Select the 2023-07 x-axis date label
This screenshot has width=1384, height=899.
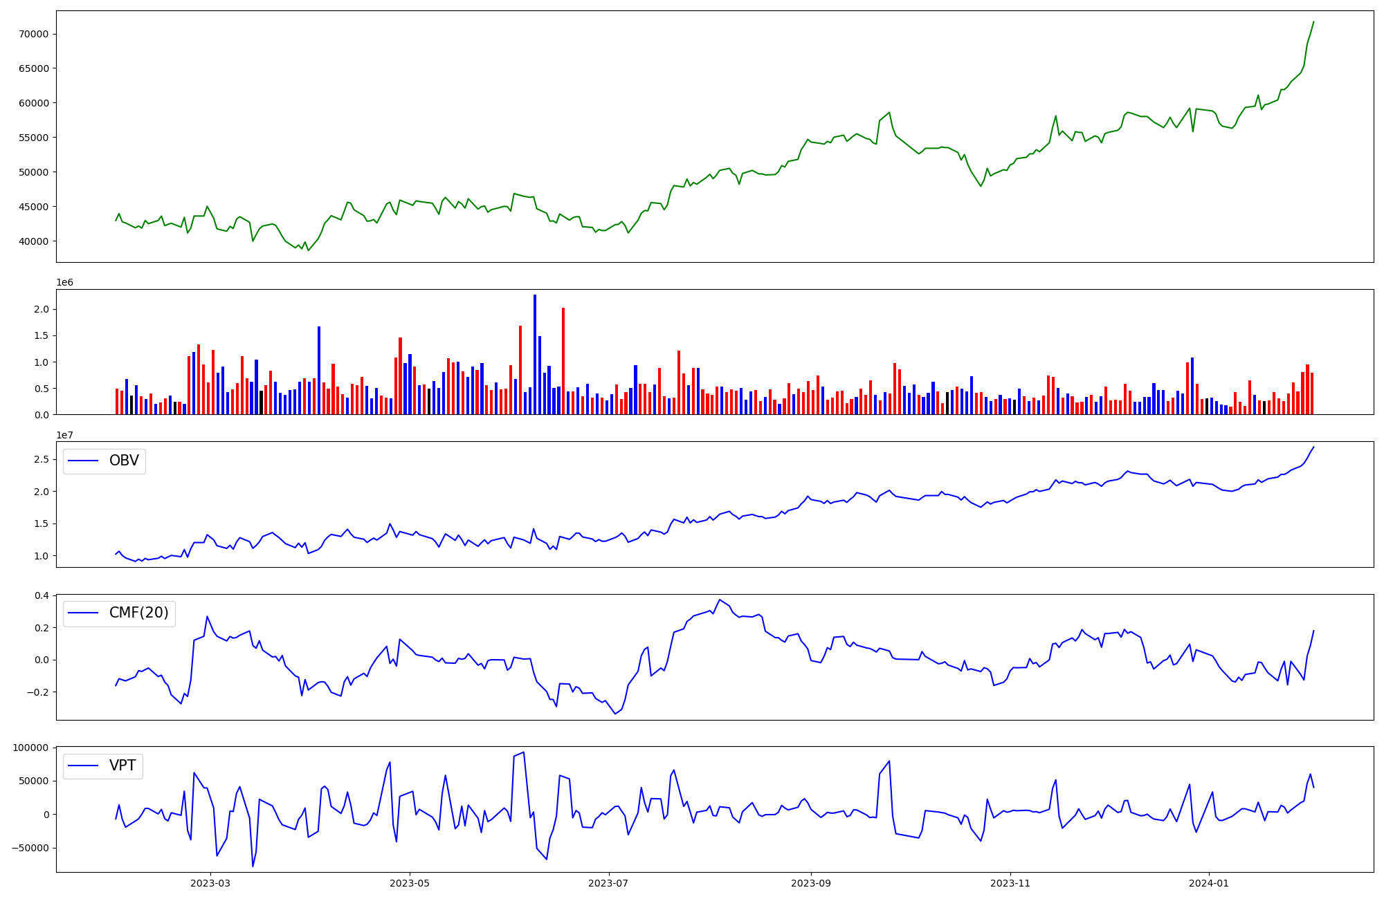(x=609, y=883)
